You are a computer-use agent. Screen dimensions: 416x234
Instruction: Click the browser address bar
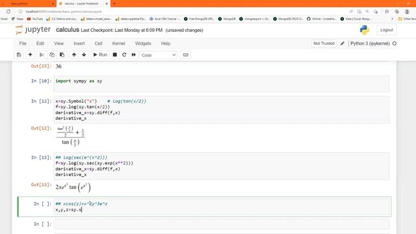tap(181, 12)
